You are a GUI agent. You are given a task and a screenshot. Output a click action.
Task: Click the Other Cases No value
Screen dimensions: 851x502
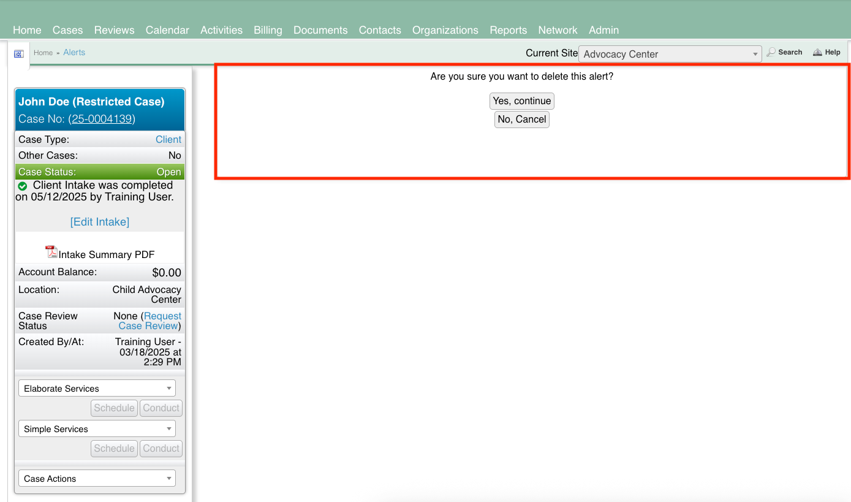pyautogui.click(x=175, y=156)
